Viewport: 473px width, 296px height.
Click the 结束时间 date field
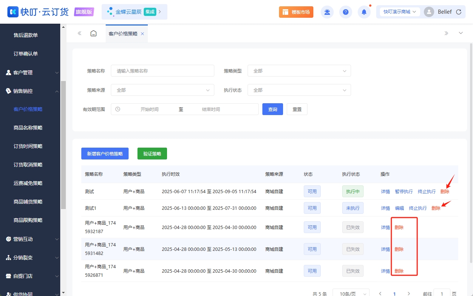point(211,109)
